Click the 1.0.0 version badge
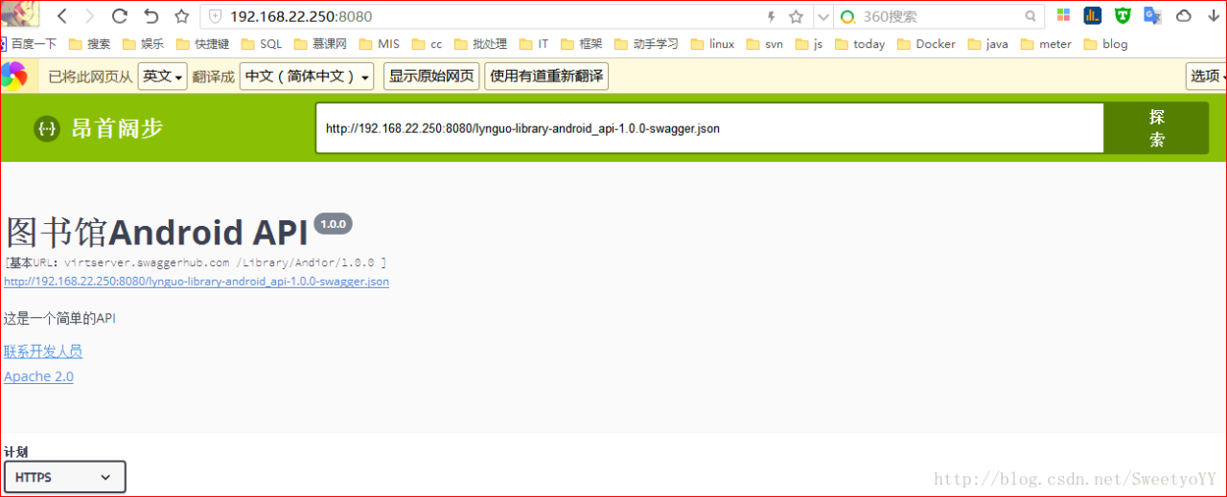The height and width of the screenshot is (497, 1227). coord(333,224)
